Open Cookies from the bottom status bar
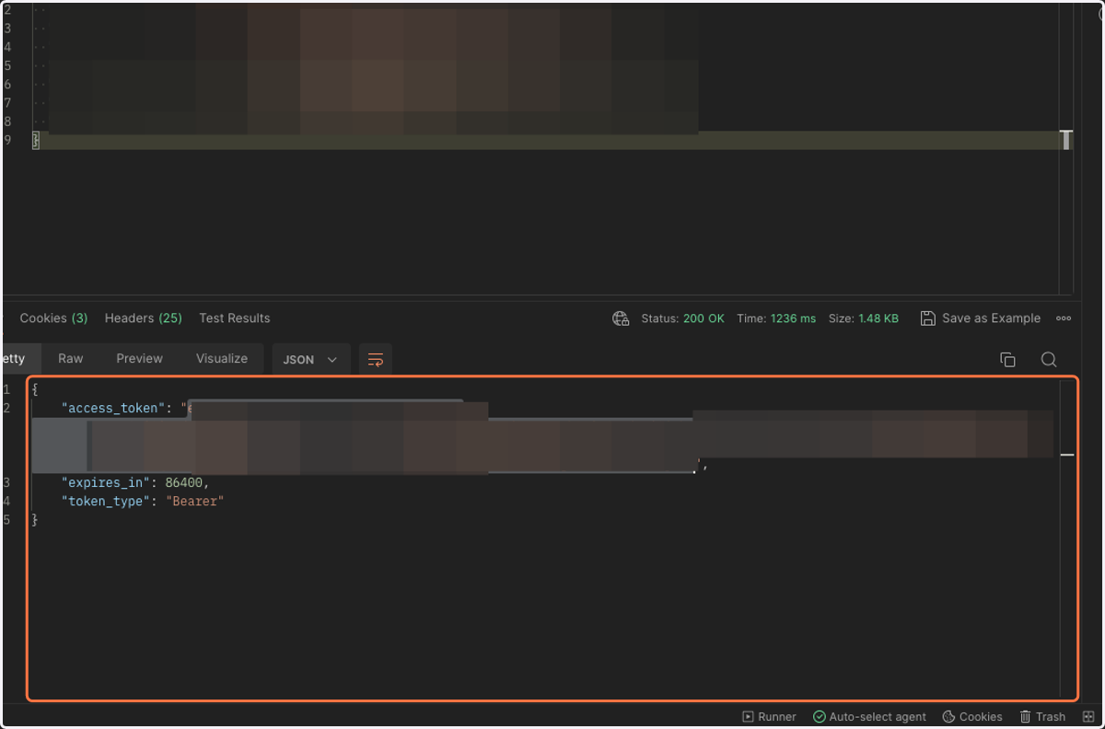This screenshot has width=1105, height=729. 972,717
